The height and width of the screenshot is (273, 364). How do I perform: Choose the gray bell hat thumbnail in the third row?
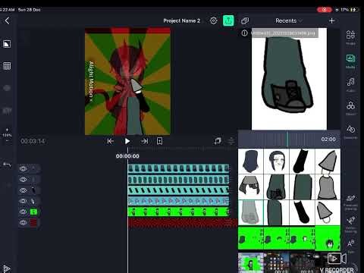pos(328,212)
